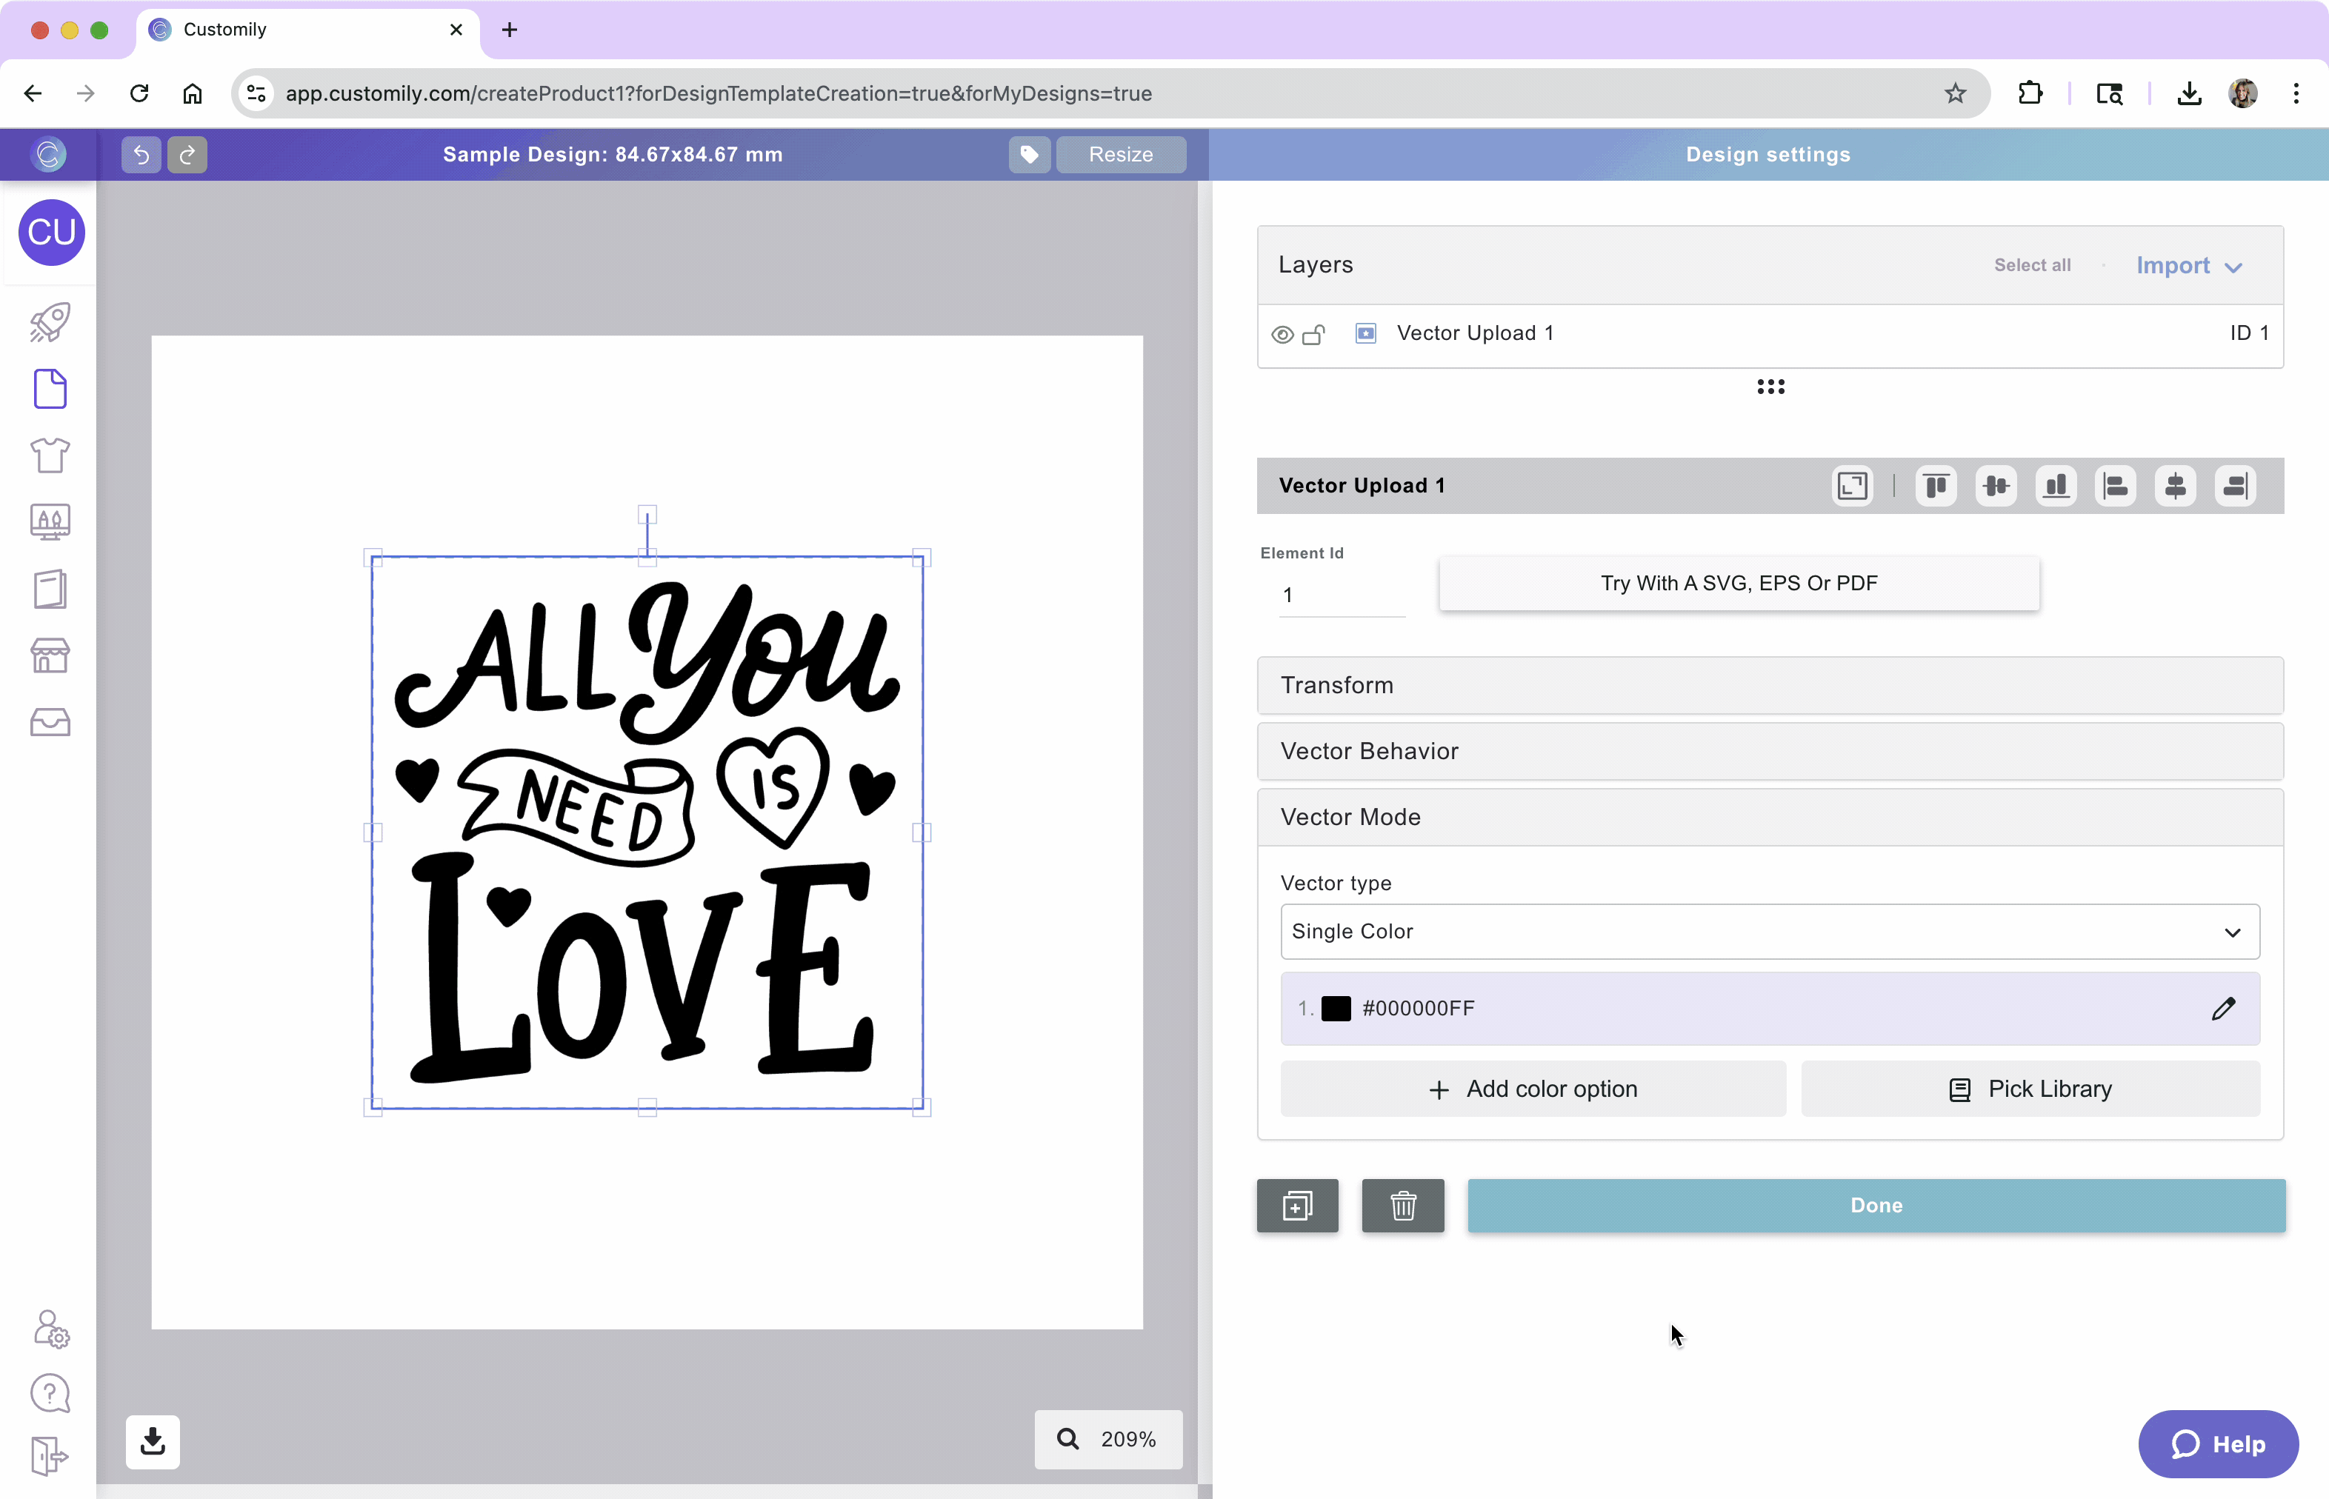Click the storefront icon in sidebar
The width and height of the screenshot is (2329, 1499).
50,655
